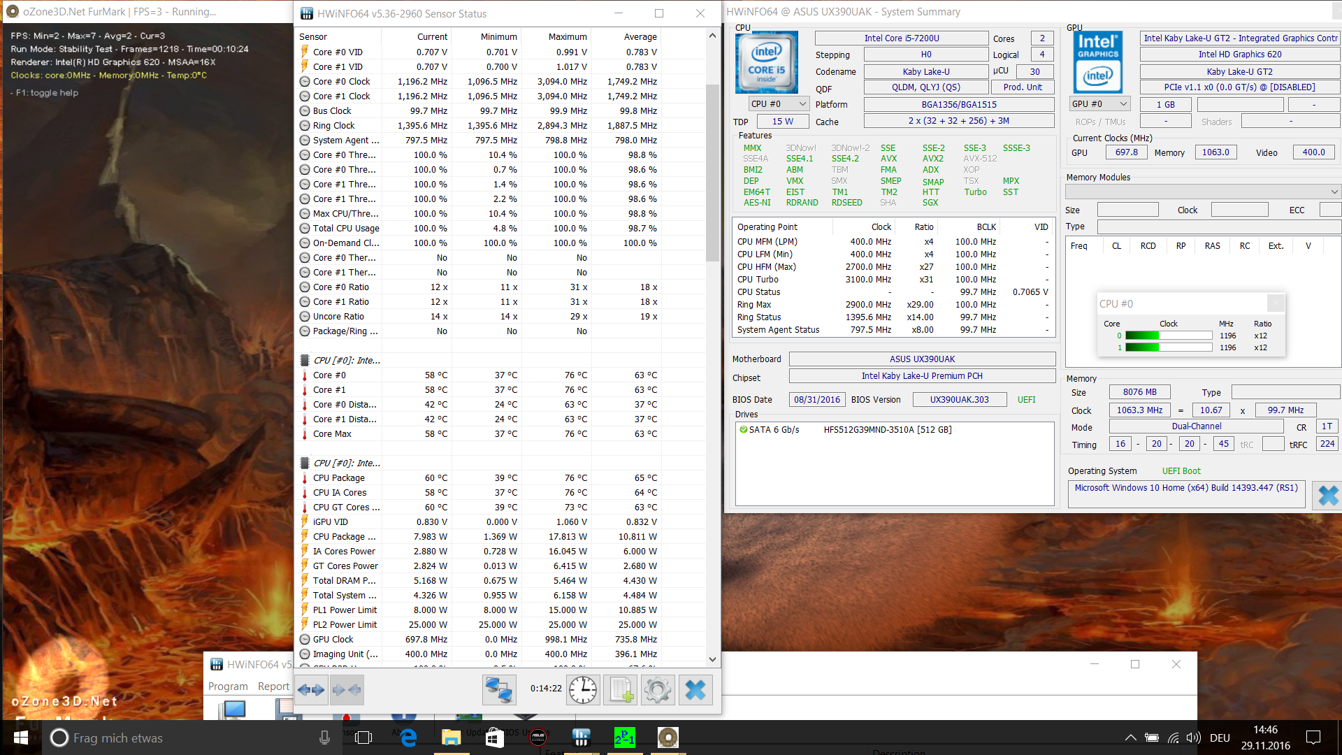Open the Windows Store taskbar icon
This screenshot has height=755, width=1342.
click(x=495, y=738)
